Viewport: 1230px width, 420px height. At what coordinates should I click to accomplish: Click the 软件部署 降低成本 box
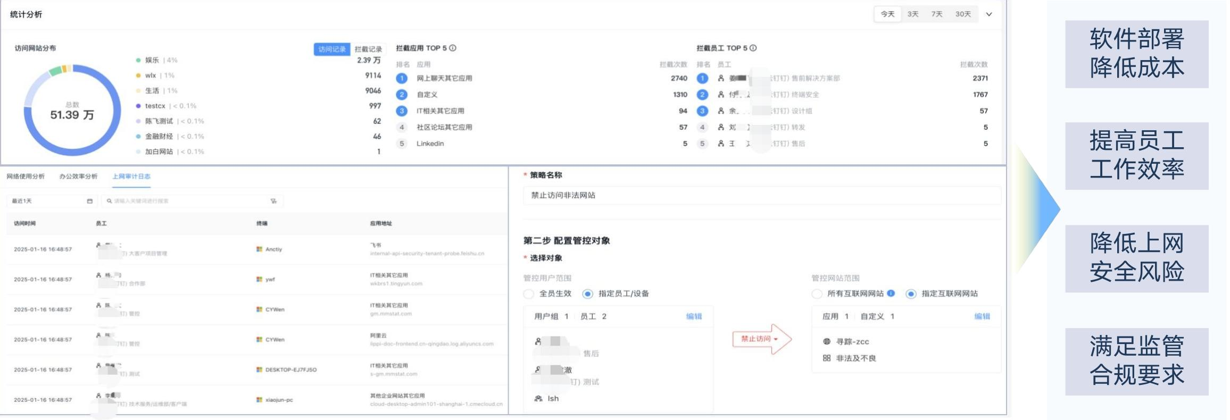(1137, 54)
